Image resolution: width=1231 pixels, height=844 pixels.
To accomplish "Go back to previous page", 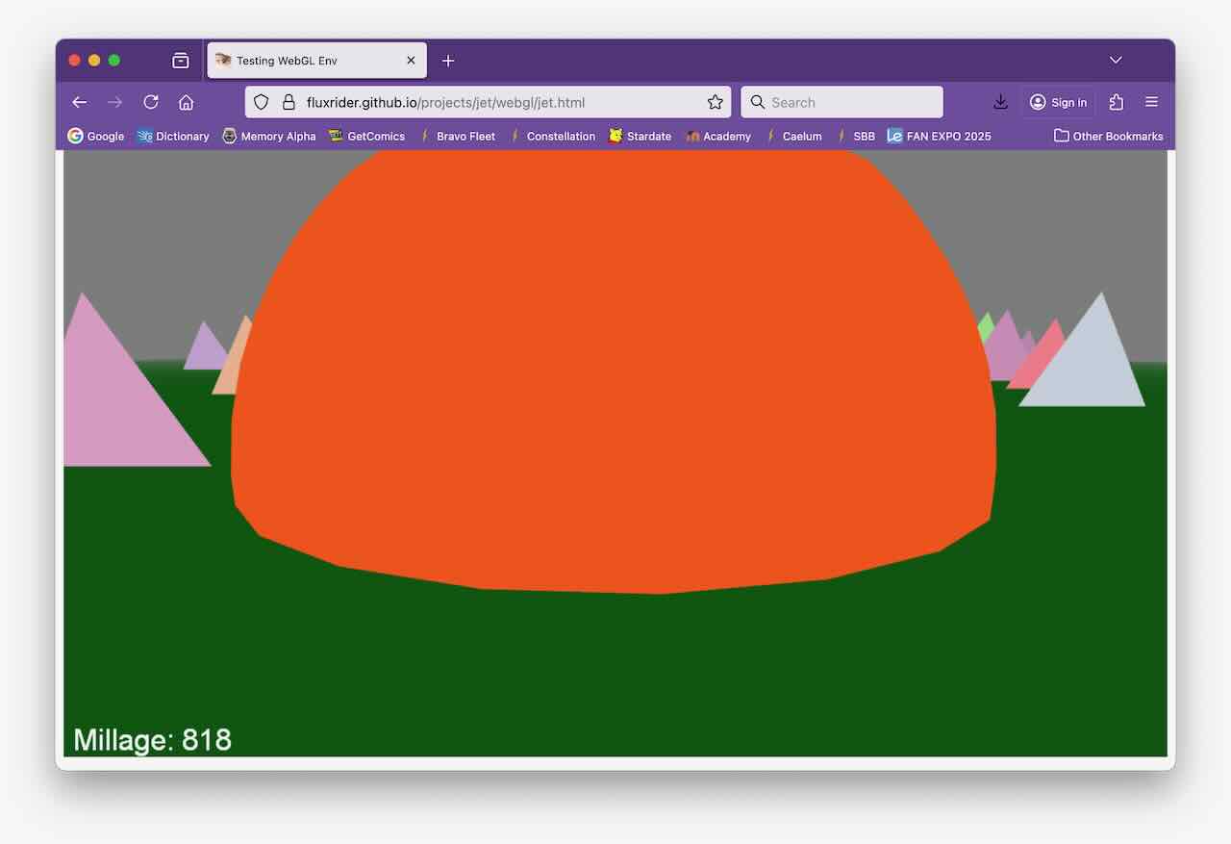I will [x=80, y=102].
